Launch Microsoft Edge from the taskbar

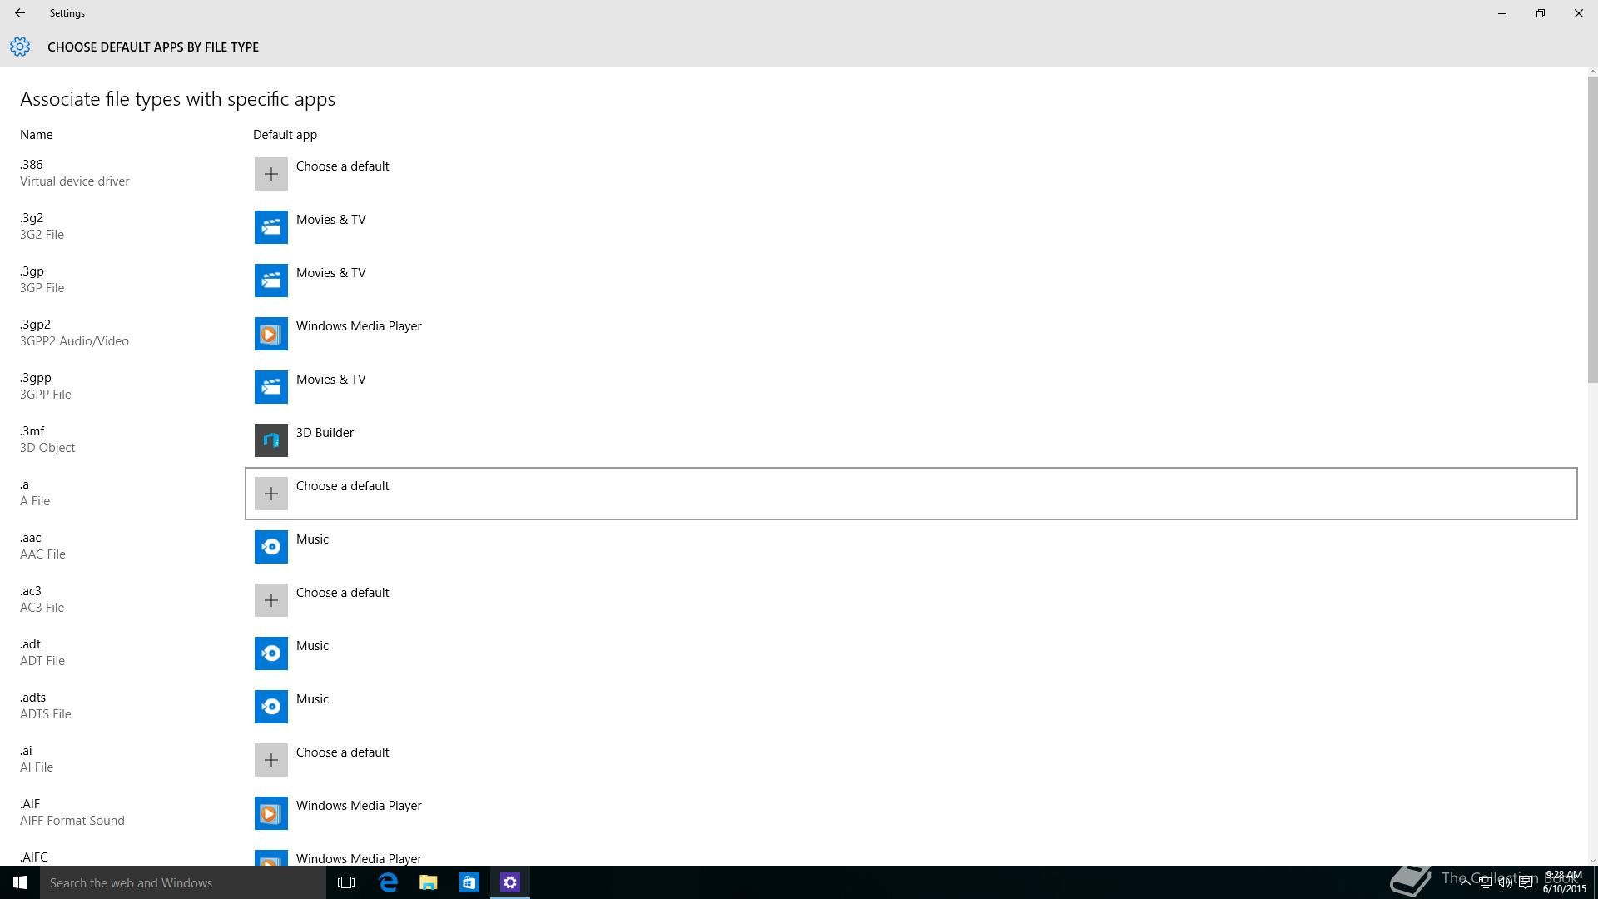[388, 882]
